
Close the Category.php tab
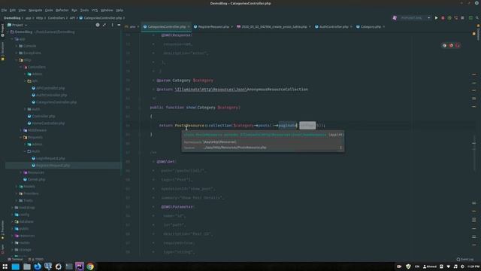384,27
